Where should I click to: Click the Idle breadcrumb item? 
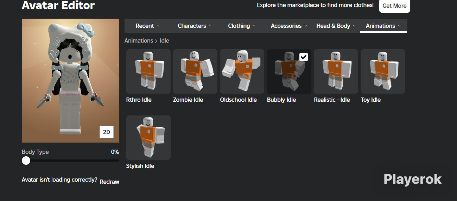[x=164, y=40]
